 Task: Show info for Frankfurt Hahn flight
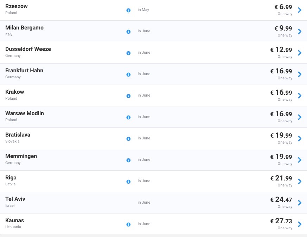(x=128, y=74)
